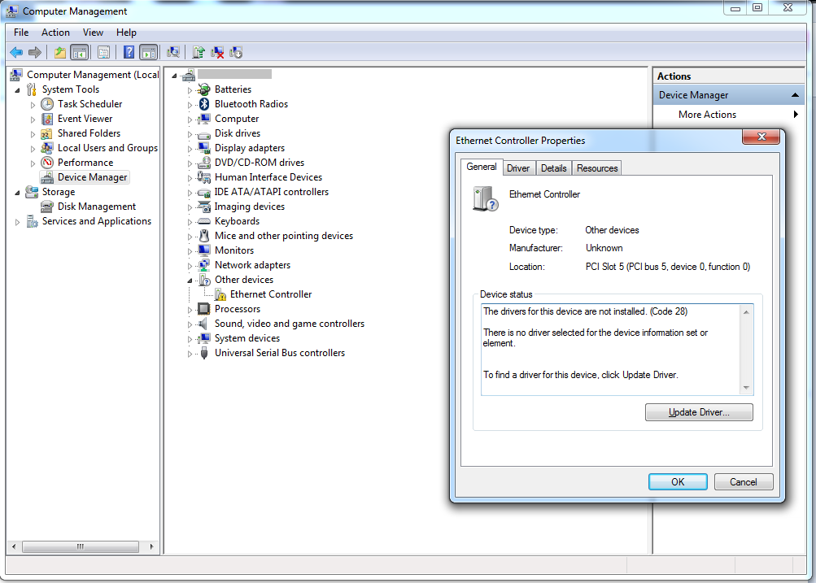
Task: Click the left pane scroll right arrow
Action: coord(151,546)
